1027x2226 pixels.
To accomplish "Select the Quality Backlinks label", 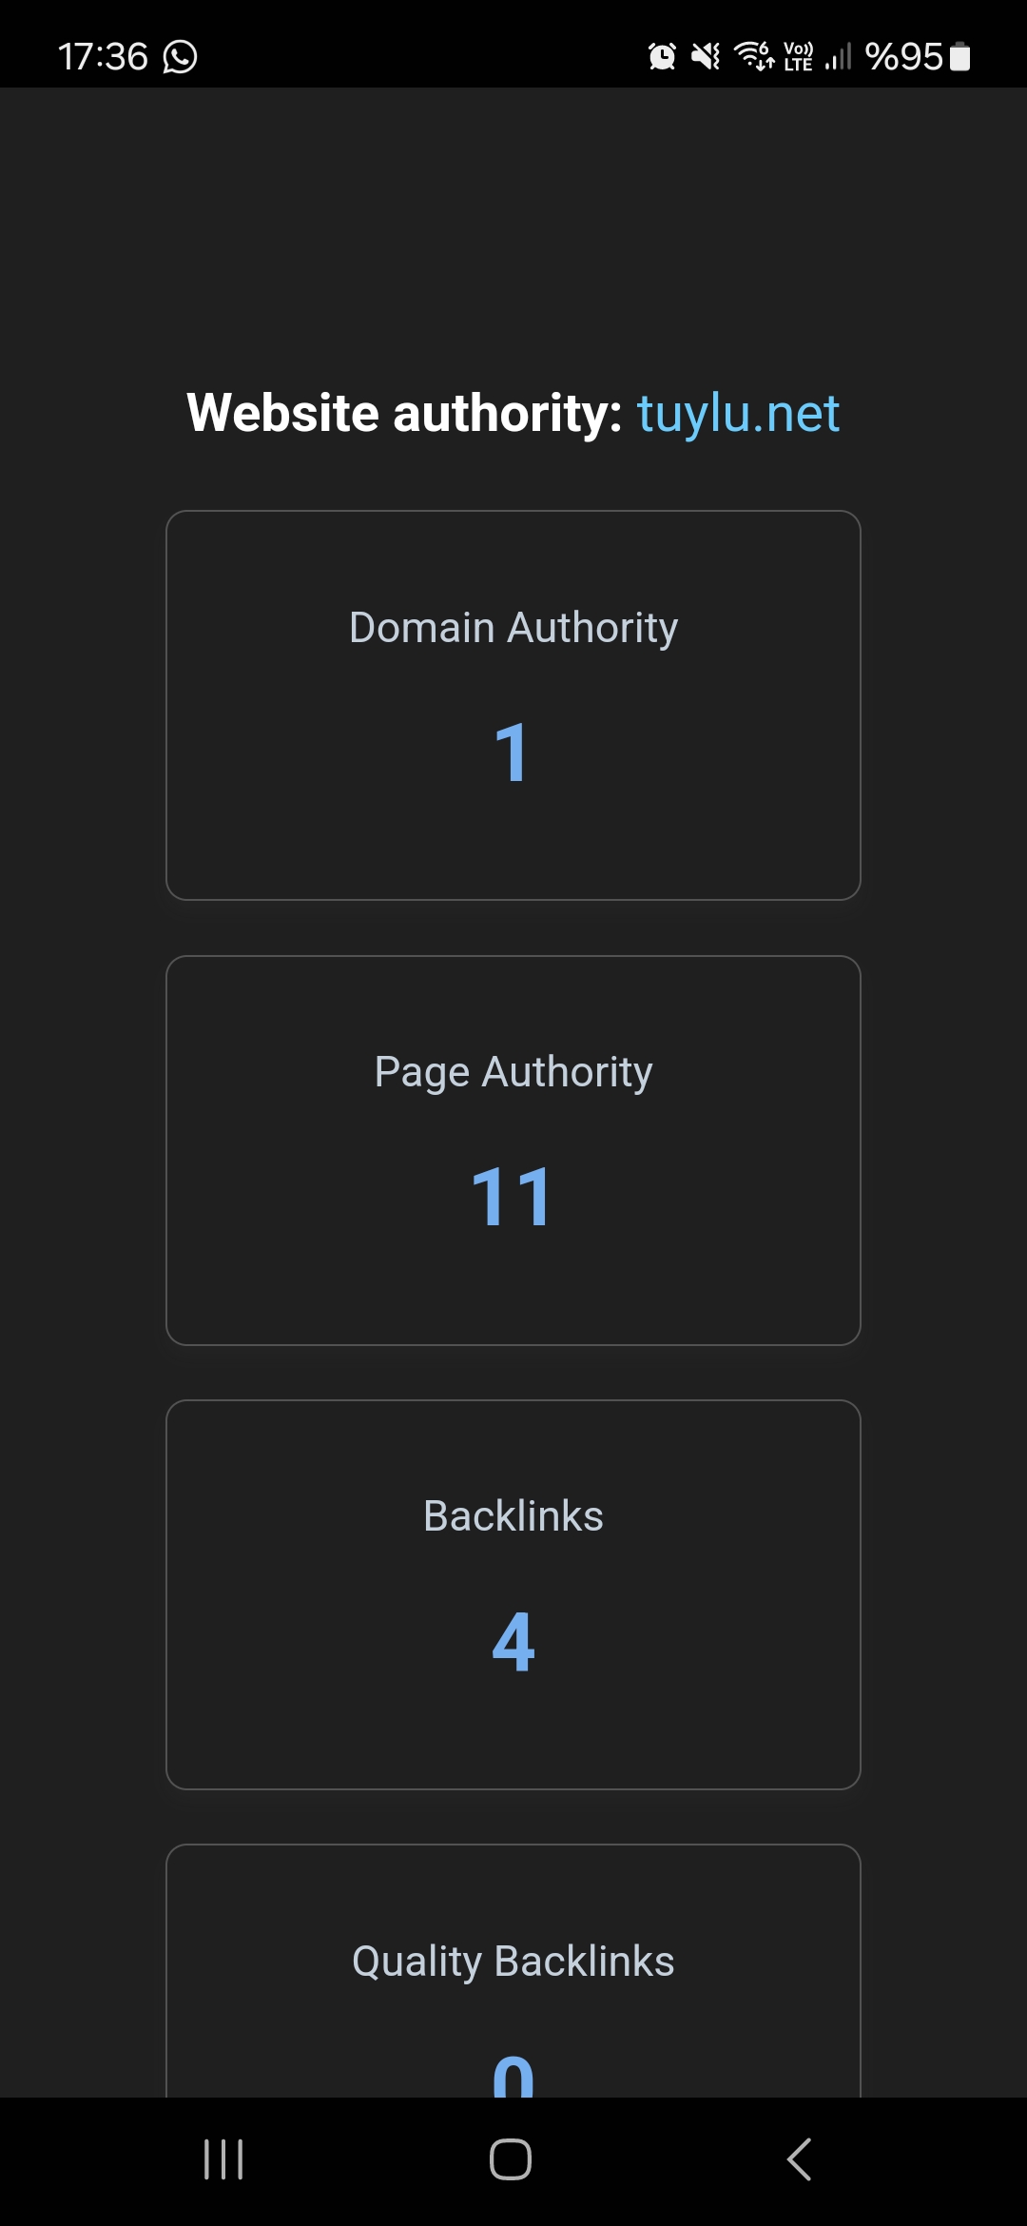I will pyautogui.click(x=513, y=1962).
